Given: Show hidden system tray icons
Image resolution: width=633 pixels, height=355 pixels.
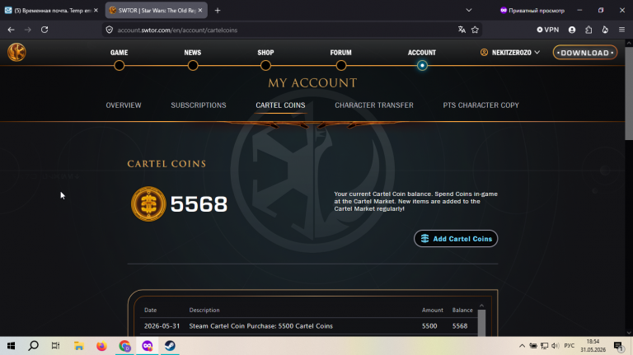Looking at the screenshot, I should (x=522, y=346).
